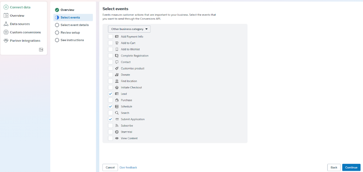Enable the Purchase event checkbox
363x172 pixels.
coord(110,100)
